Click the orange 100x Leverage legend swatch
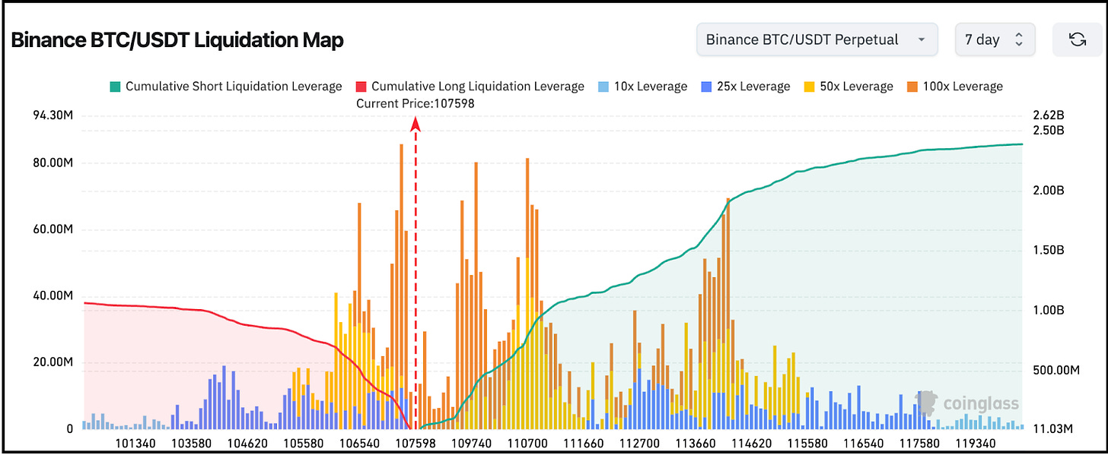Image resolution: width=1108 pixels, height=455 pixels. pyautogui.click(x=912, y=87)
